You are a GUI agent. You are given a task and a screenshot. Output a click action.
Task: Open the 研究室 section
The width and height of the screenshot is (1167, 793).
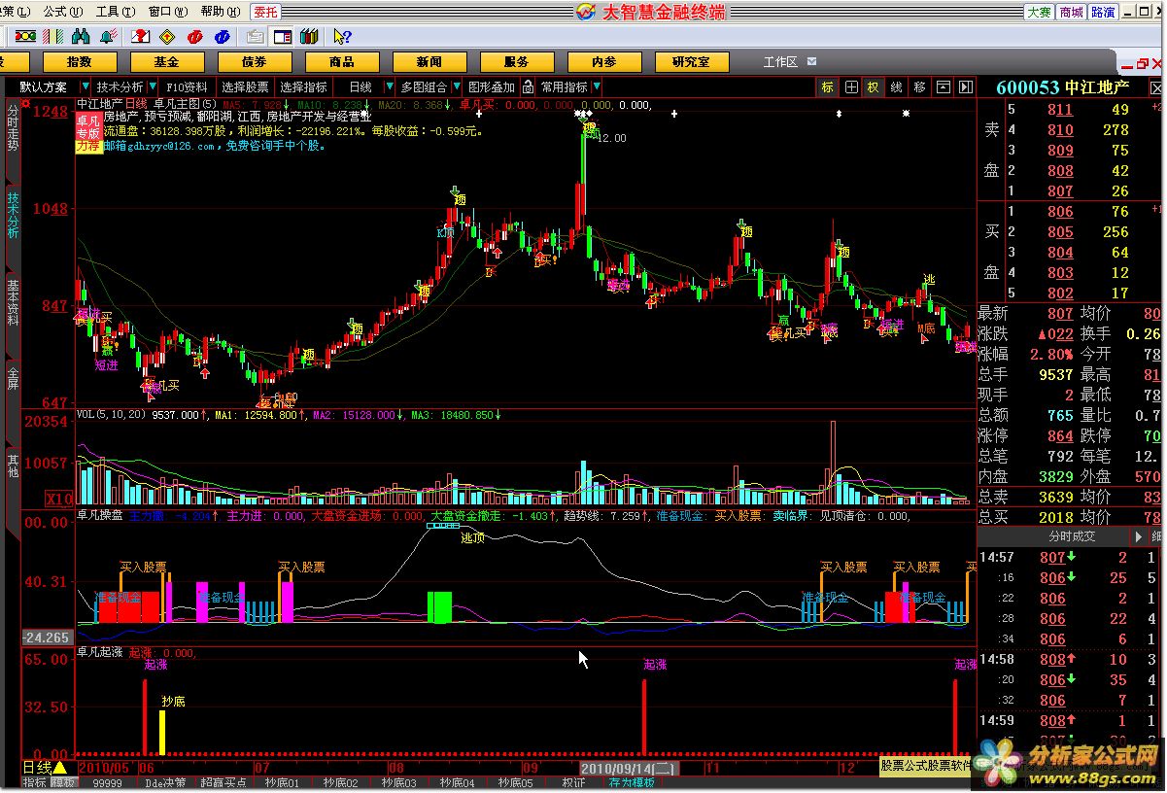pos(691,61)
